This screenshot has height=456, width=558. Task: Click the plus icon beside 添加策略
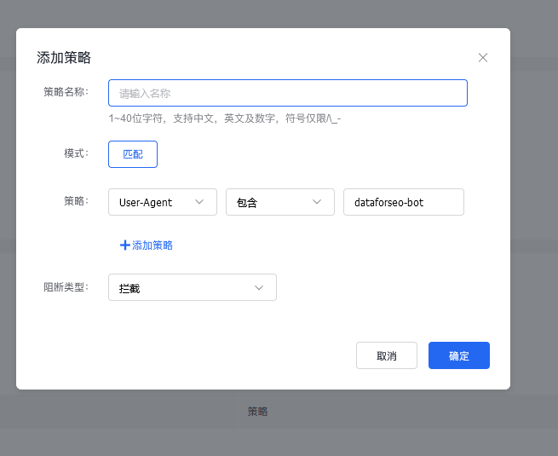125,245
